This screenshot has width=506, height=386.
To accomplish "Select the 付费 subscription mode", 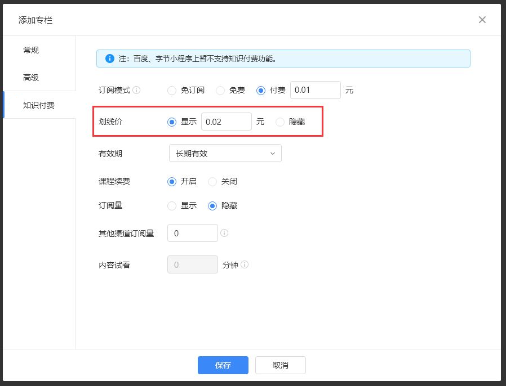I will pos(261,90).
